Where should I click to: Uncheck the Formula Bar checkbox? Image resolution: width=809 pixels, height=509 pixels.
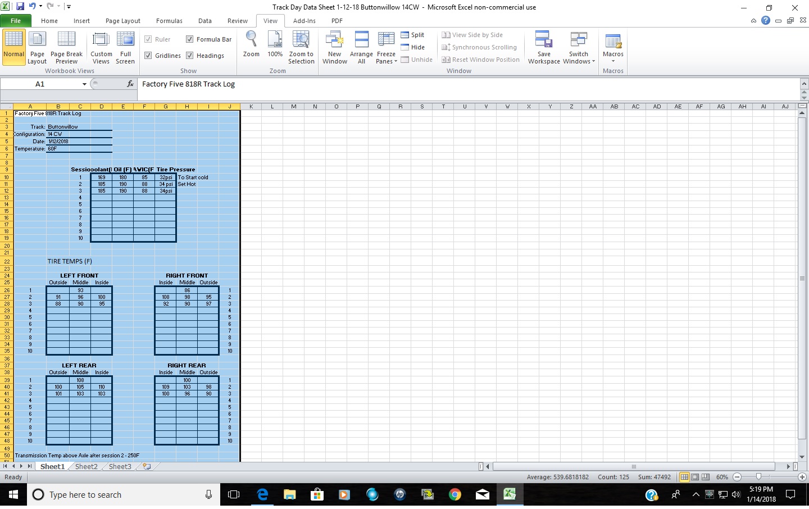(190, 39)
